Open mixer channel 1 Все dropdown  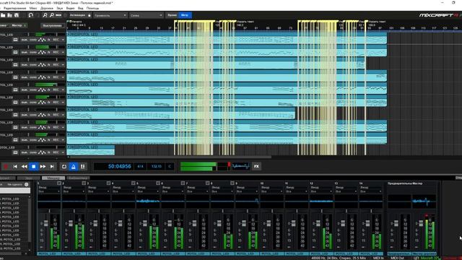(x=49, y=191)
